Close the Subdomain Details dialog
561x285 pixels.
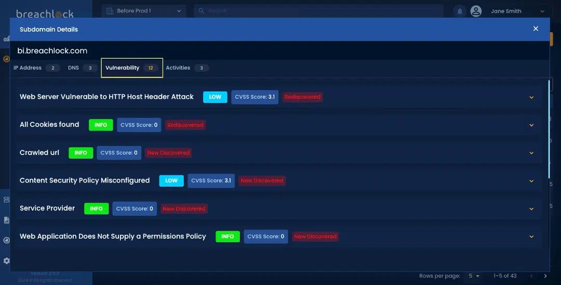(x=536, y=29)
